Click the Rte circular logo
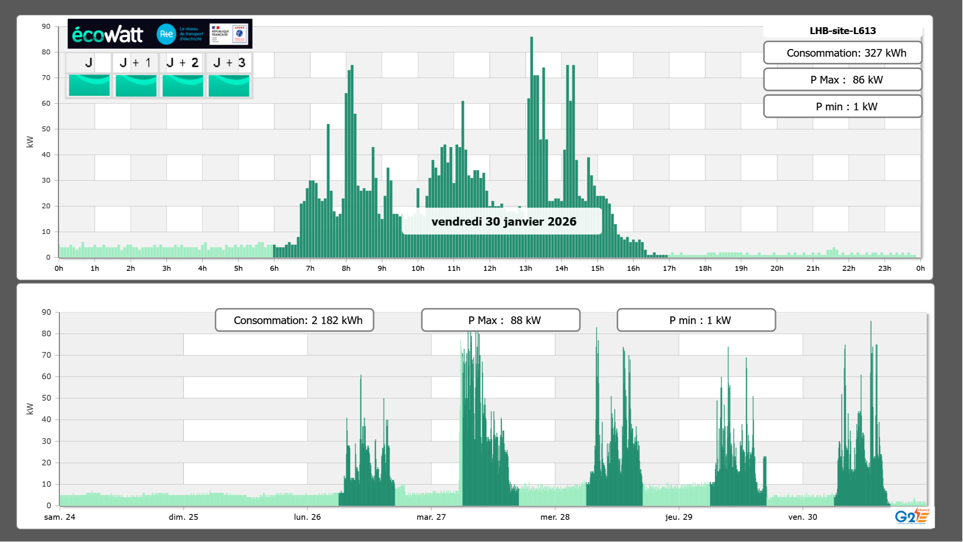This screenshot has width=963, height=542. (166, 34)
